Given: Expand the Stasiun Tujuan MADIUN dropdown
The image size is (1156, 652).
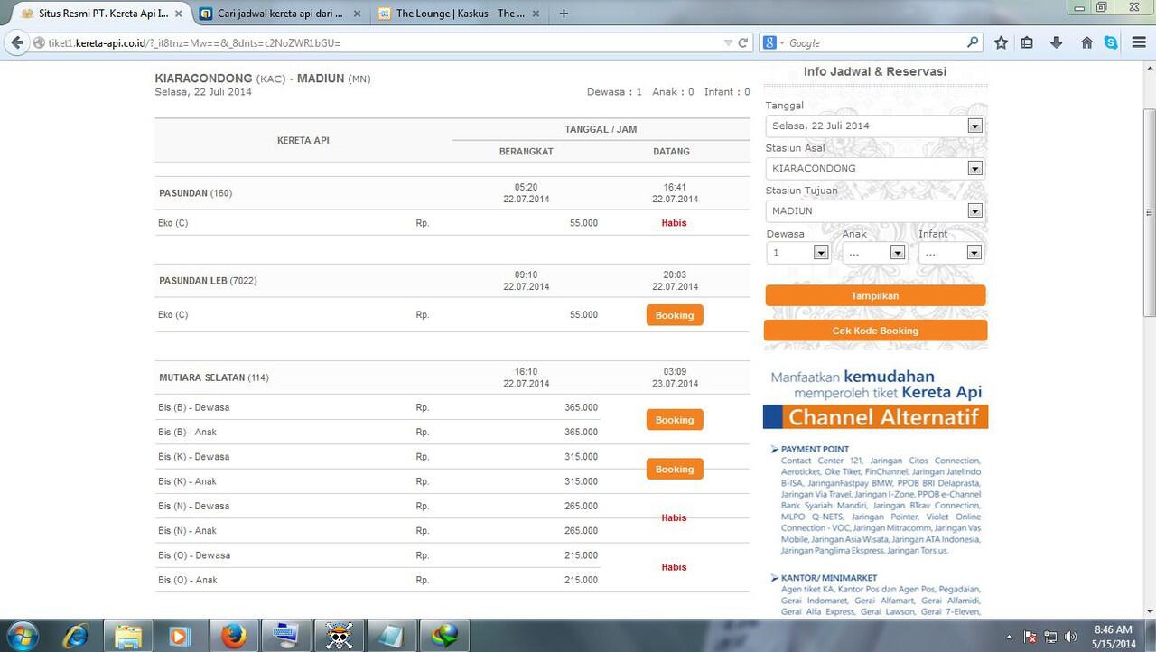Looking at the screenshot, I should tap(974, 210).
